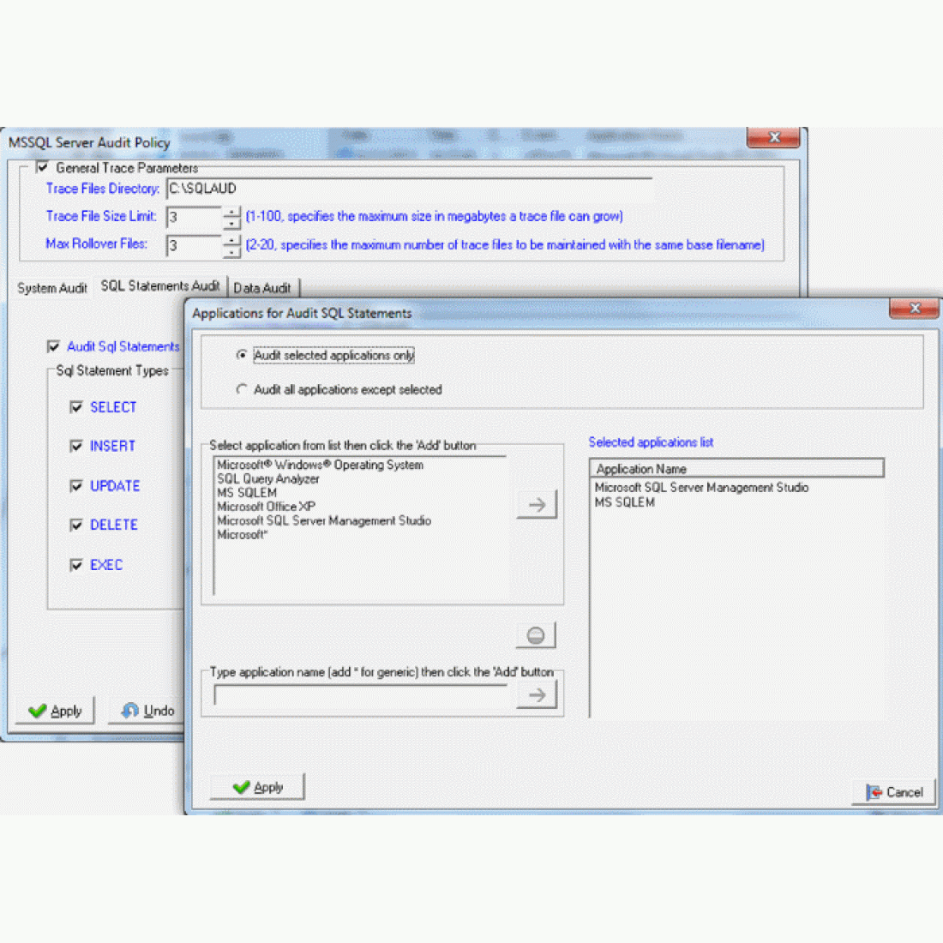Decrease Max Rollover Files spinner value
Image resolution: width=943 pixels, height=943 pixels.
tap(231, 252)
